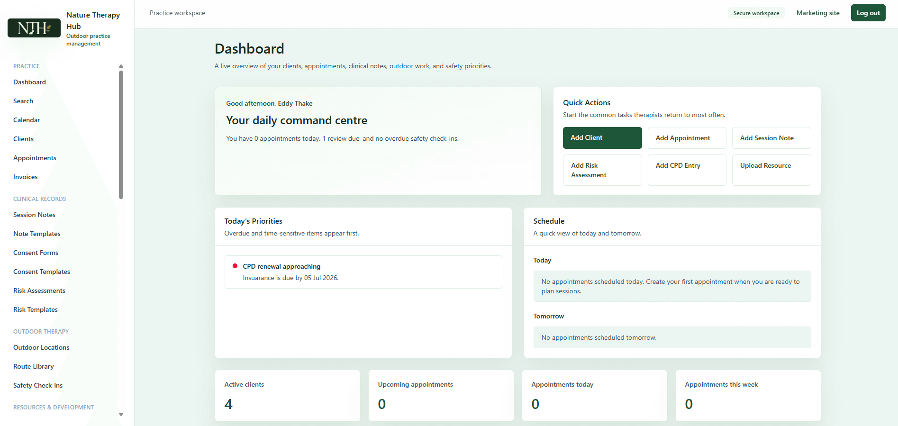This screenshot has width=898, height=426.
Task: Click Add Risk Assessment quick action
Action: pyautogui.click(x=602, y=170)
